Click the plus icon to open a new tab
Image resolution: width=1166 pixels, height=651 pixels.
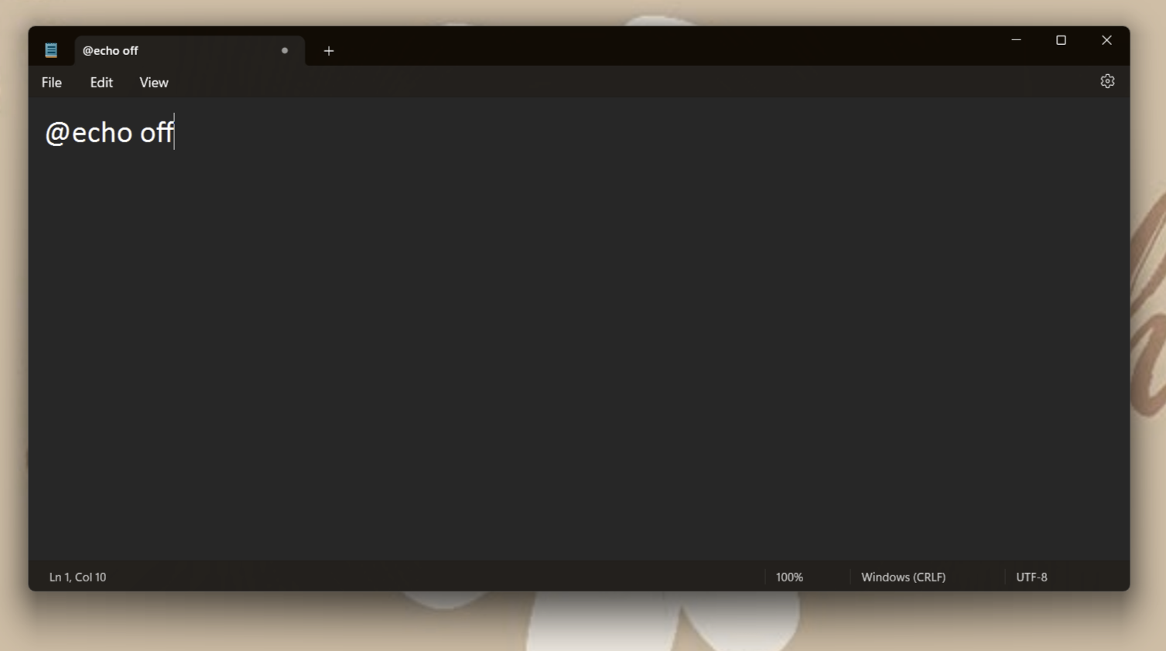[x=328, y=51]
